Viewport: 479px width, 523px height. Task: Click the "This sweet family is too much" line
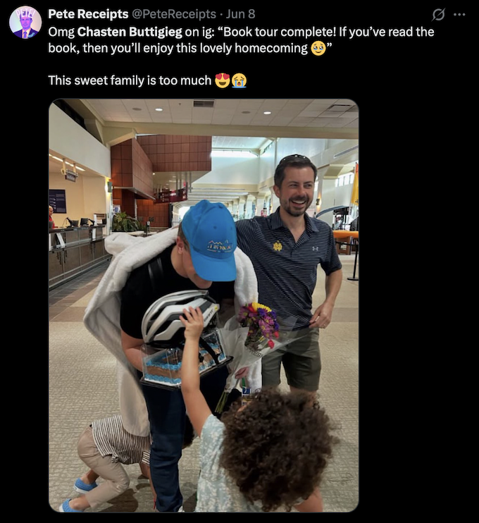tap(130, 81)
